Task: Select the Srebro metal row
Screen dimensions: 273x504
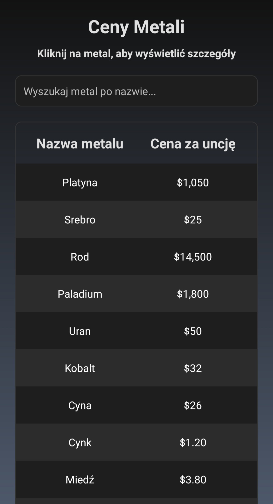Action: tap(80, 220)
